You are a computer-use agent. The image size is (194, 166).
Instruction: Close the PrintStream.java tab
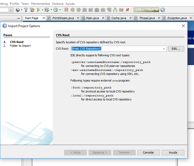78,18
